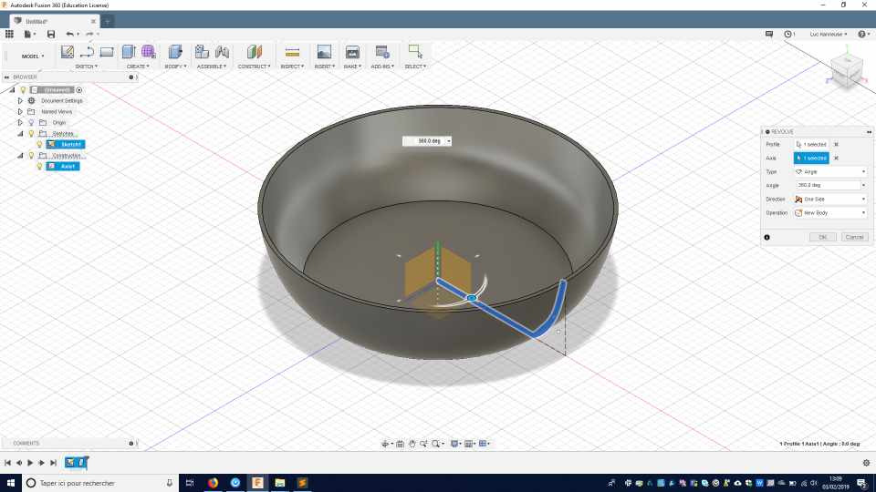
Task: Open the Scripts and Add-Ins icon
Action: click(382, 52)
